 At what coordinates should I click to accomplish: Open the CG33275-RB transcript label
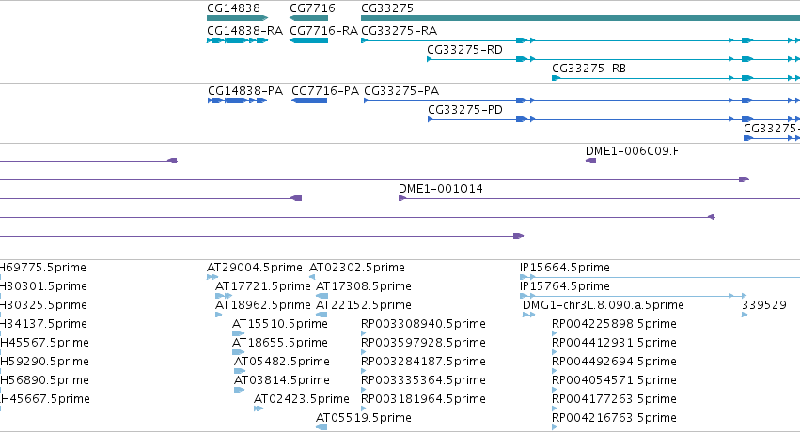point(588,69)
